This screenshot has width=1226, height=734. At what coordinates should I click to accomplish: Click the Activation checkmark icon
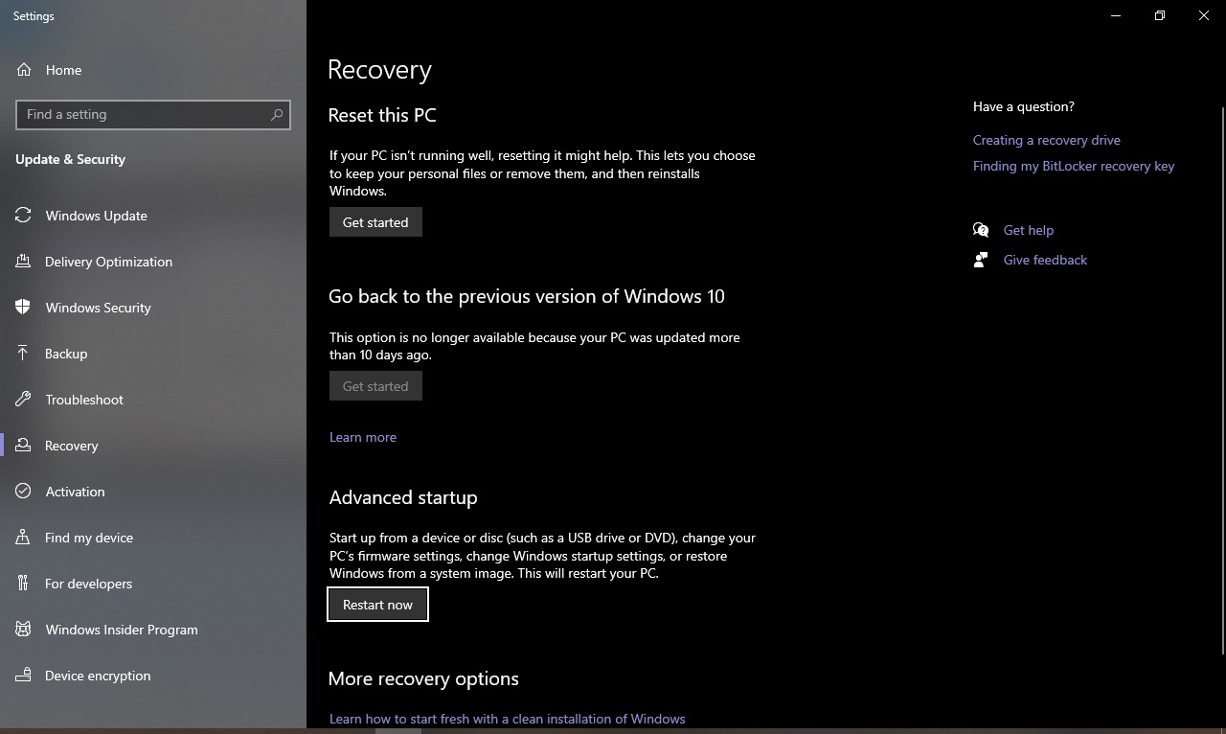pos(23,492)
